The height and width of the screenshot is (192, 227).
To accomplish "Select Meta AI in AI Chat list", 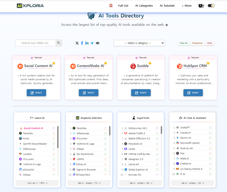I will (x=185, y=159).
